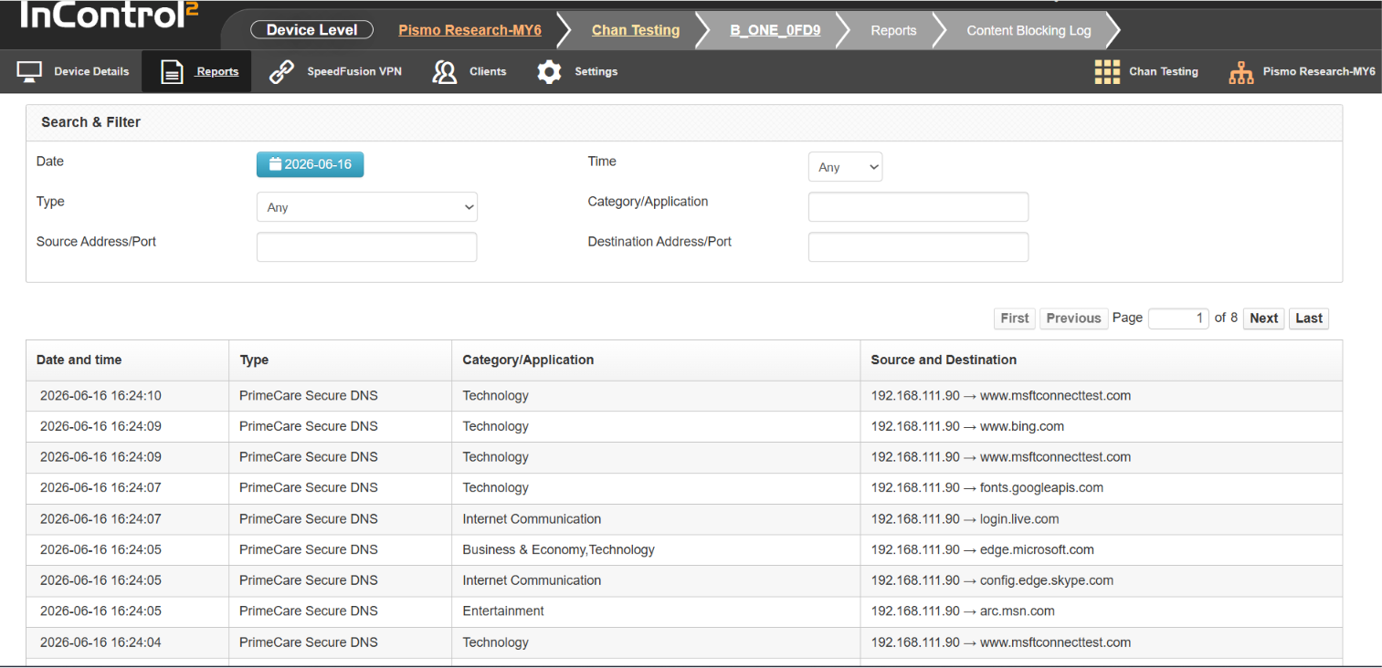The image size is (1382, 668).
Task: Click the Chan Testing group link at right
Action: tap(1163, 72)
